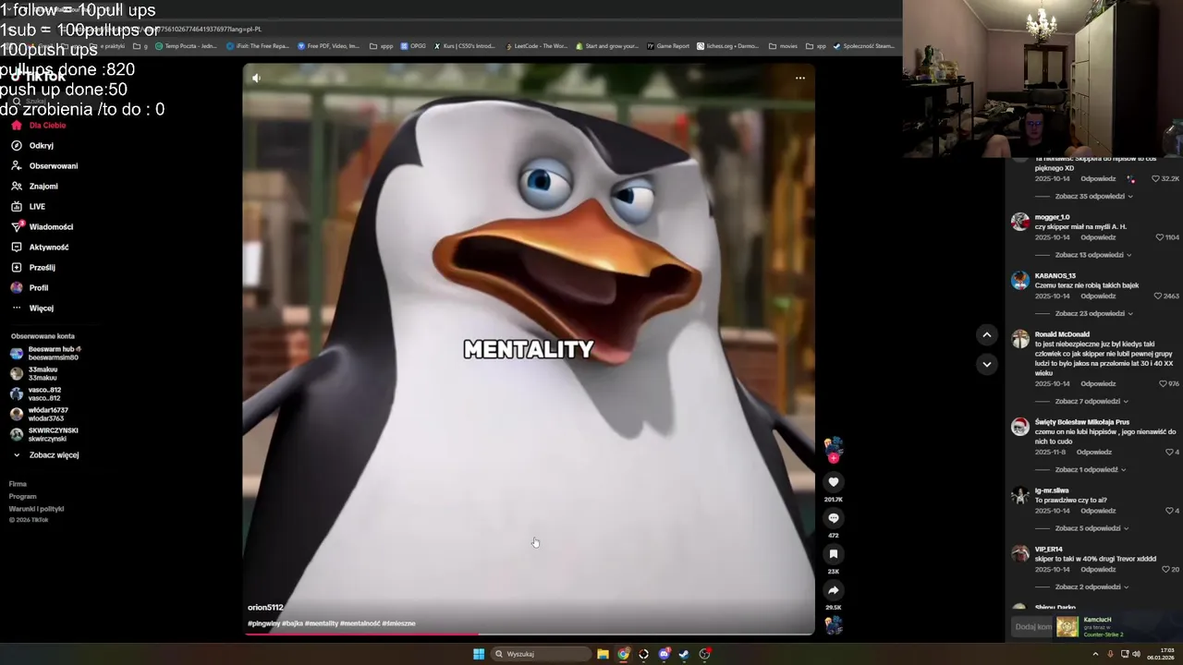The image size is (1183, 665).
Task: Expand Zobacz 2 odpowiedzi replies
Action: click(x=1092, y=586)
